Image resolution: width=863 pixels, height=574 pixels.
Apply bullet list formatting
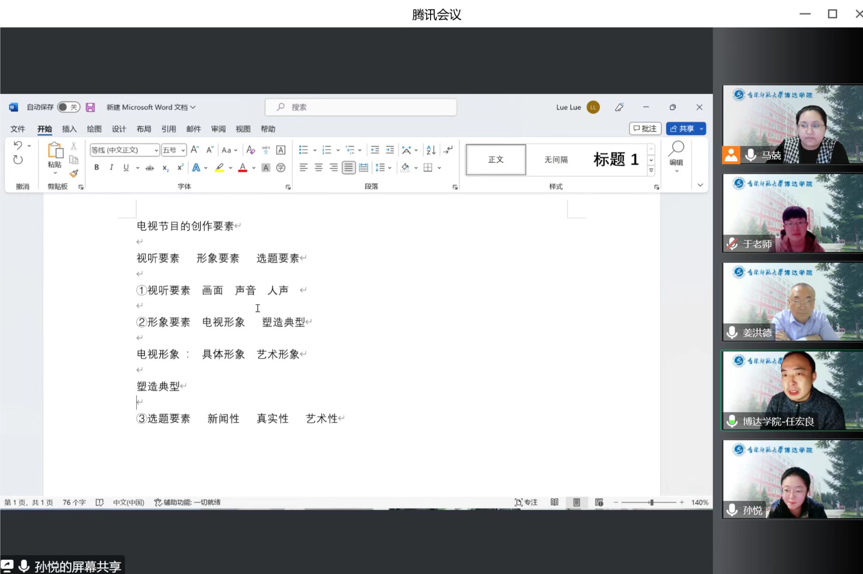[x=303, y=150]
